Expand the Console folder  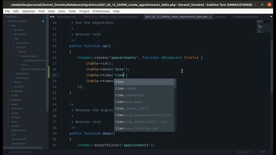click(x=11, y=30)
